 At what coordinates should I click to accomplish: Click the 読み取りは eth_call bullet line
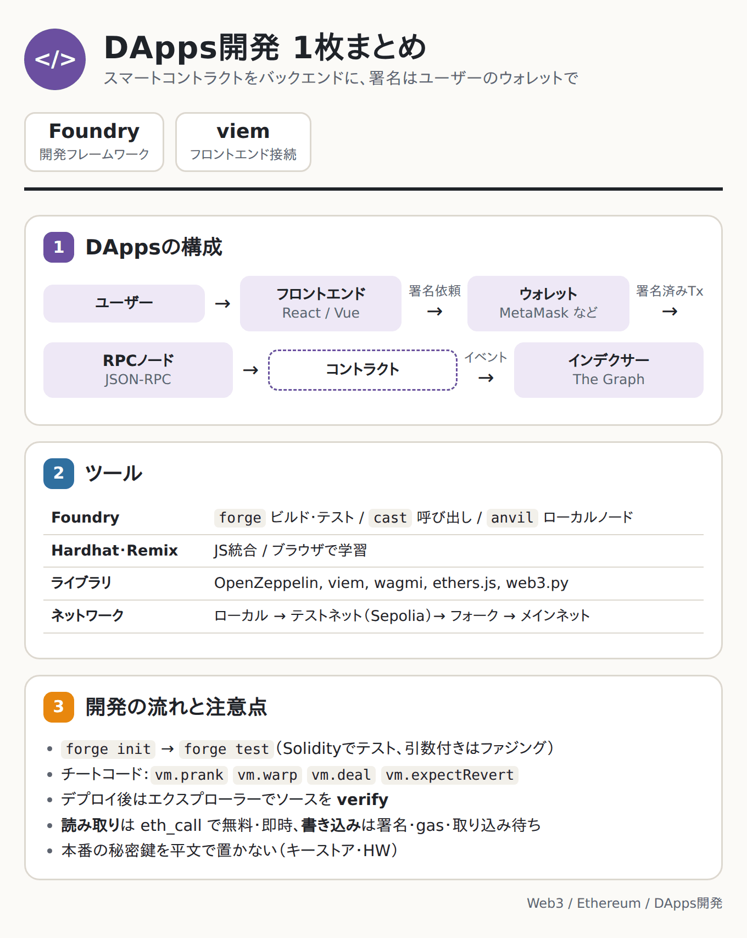pos(301,825)
